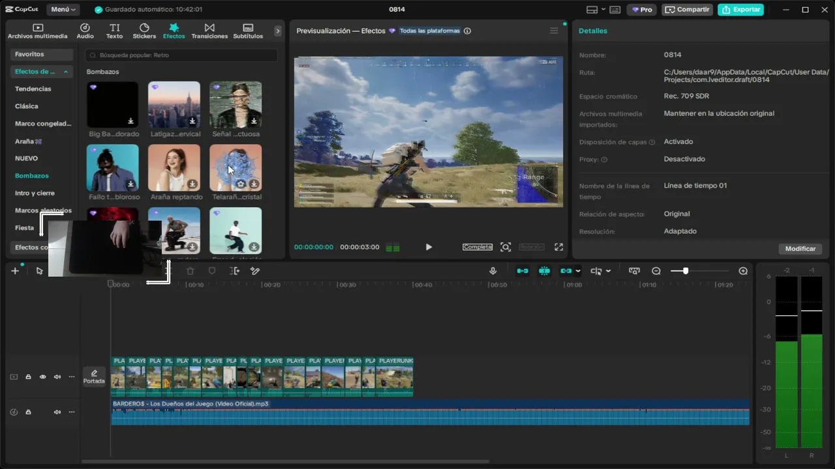
Task: Enter fullscreen preview mode
Action: 558,247
